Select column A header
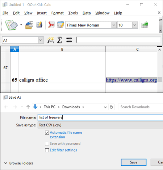 coord(14,49)
